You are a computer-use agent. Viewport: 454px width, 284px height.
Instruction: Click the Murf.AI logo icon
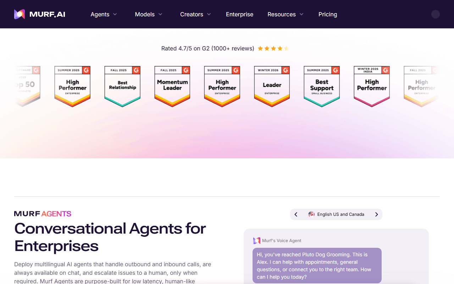click(20, 14)
